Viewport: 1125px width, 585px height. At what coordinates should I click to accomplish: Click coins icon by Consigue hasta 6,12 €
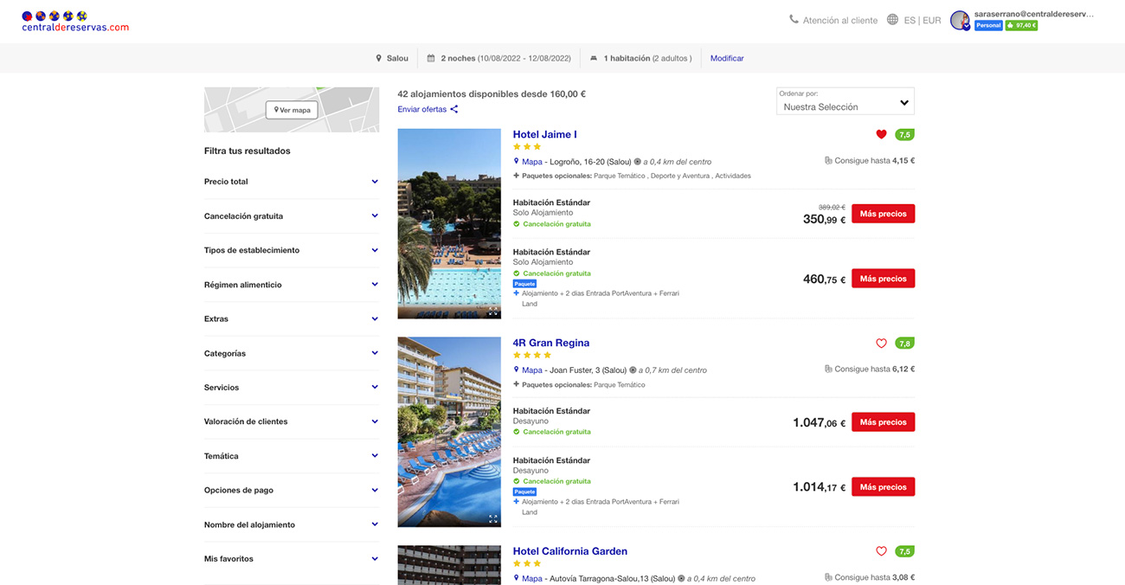[828, 369]
